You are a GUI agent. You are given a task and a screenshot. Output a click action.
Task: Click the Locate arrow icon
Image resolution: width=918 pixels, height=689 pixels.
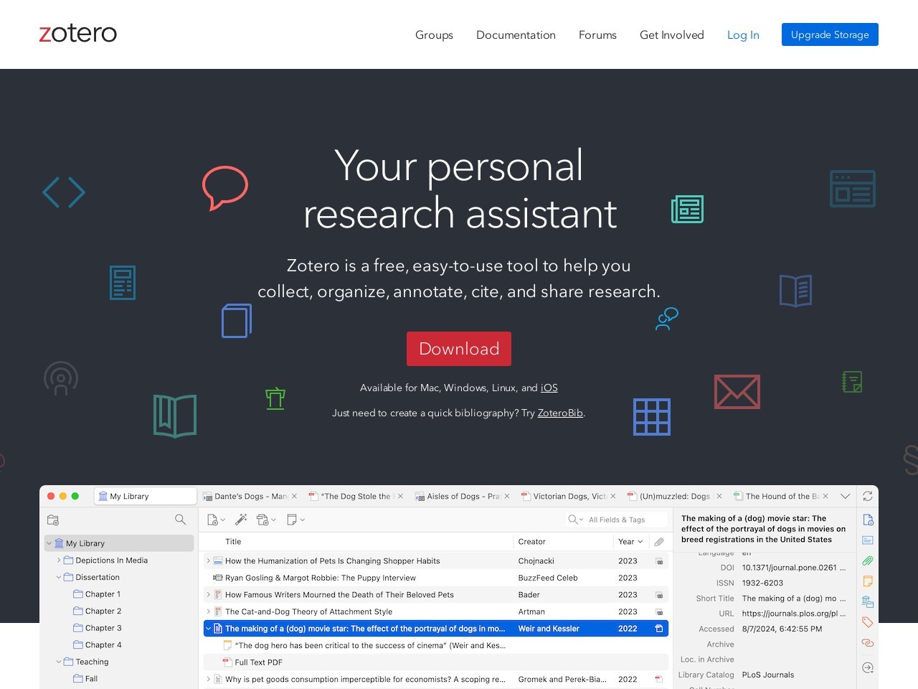pos(868,667)
